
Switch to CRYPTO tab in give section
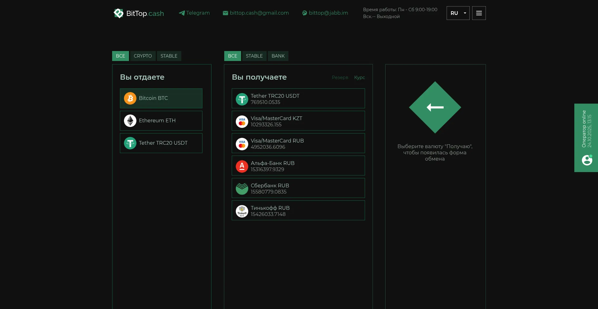(143, 56)
